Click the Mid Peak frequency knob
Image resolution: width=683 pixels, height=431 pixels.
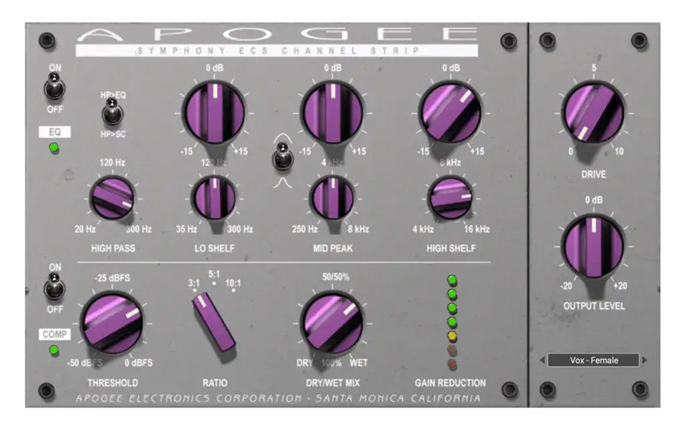click(x=332, y=198)
